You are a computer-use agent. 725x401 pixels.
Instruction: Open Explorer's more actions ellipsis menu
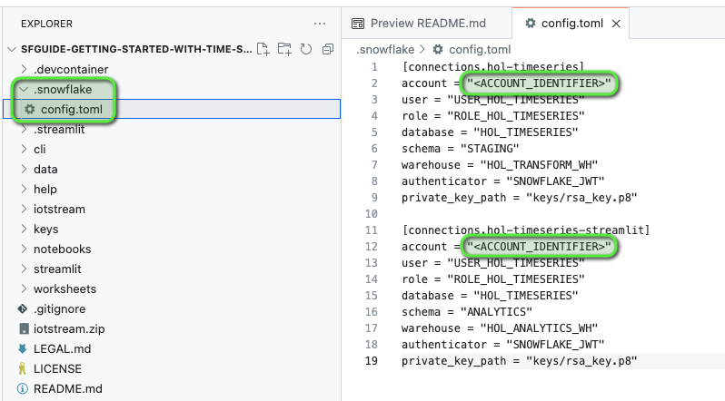[x=319, y=23]
